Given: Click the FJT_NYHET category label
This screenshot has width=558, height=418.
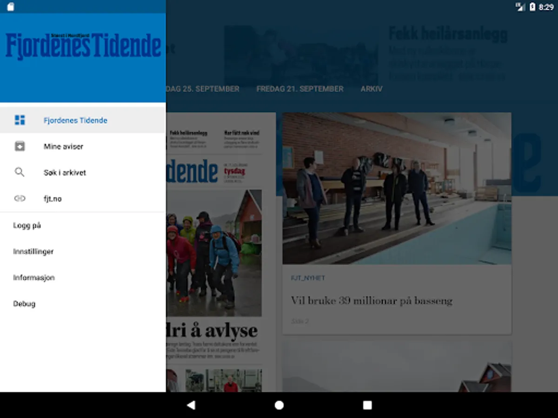Looking at the screenshot, I should click(x=308, y=278).
